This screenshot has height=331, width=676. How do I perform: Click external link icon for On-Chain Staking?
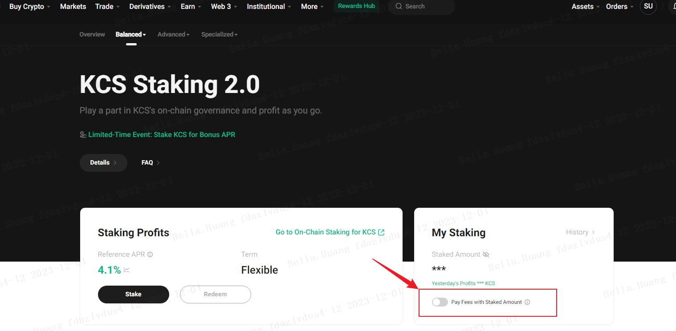[381, 232]
